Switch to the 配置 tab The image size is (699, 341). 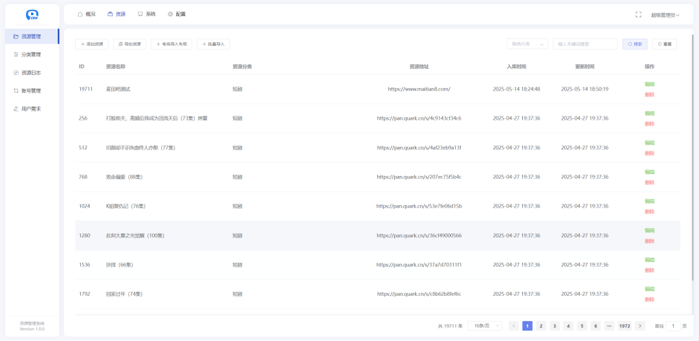pyautogui.click(x=177, y=14)
